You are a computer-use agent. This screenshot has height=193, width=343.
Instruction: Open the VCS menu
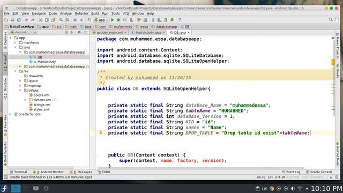pyautogui.click(x=125, y=13)
